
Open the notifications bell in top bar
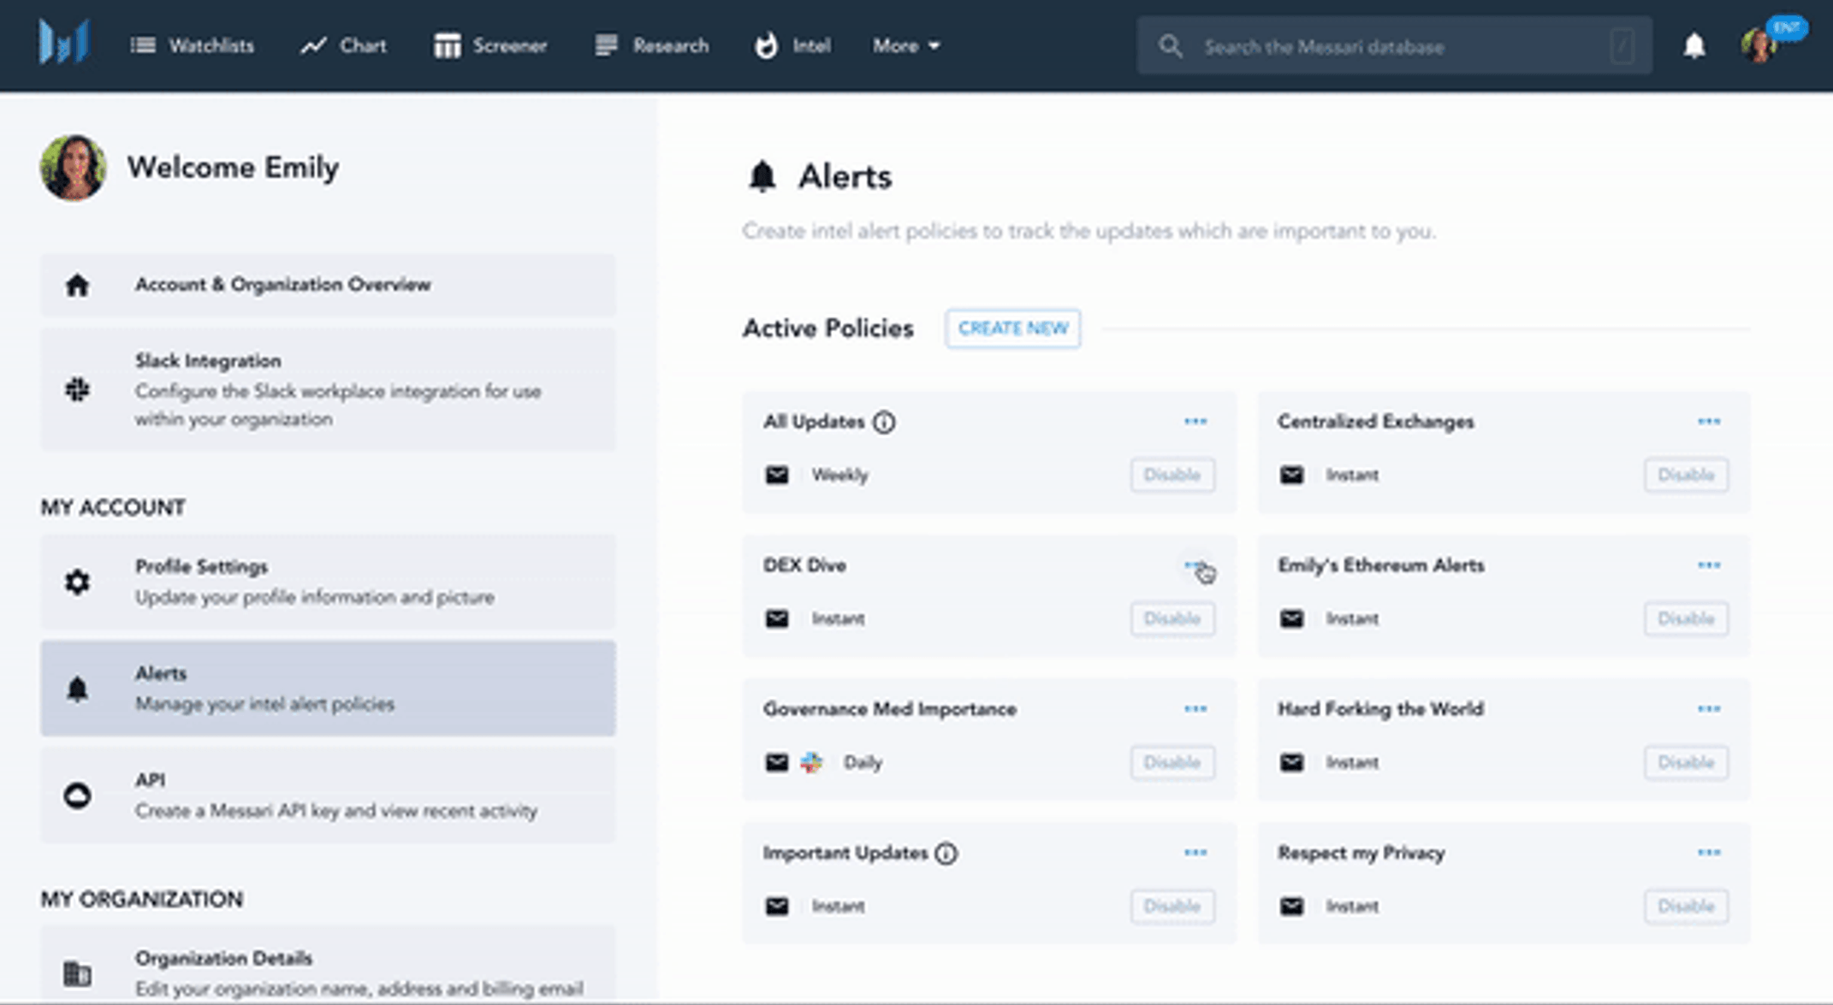pos(1694,45)
